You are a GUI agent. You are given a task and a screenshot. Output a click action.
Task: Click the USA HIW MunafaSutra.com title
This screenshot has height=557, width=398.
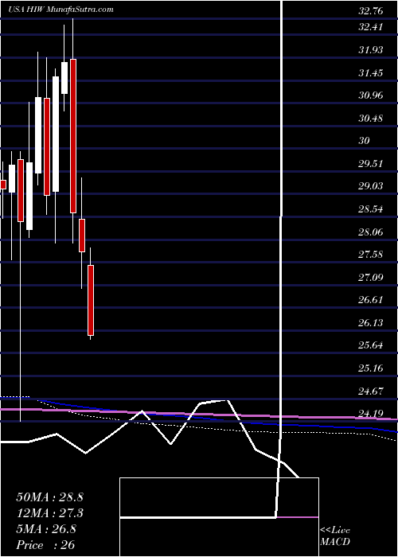60,10
